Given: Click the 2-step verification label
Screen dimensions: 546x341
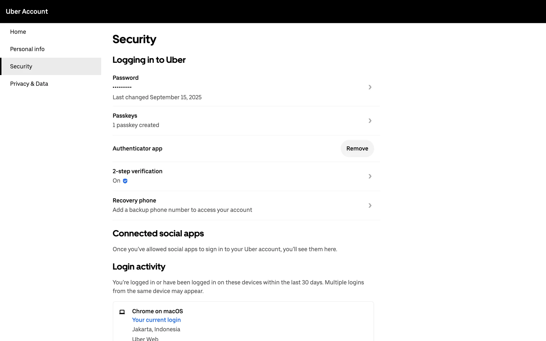Looking at the screenshot, I should coord(137,171).
